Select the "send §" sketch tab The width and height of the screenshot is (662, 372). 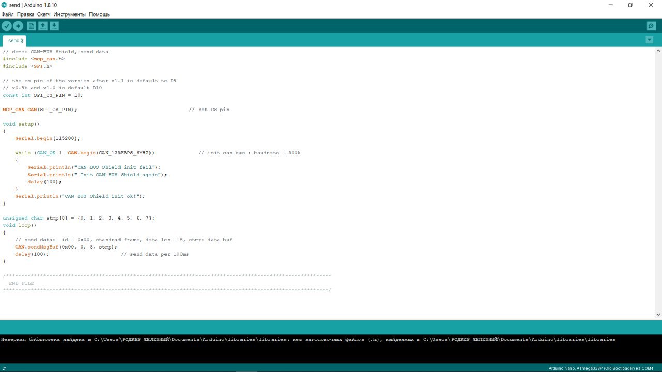click(x=16, y=41)
